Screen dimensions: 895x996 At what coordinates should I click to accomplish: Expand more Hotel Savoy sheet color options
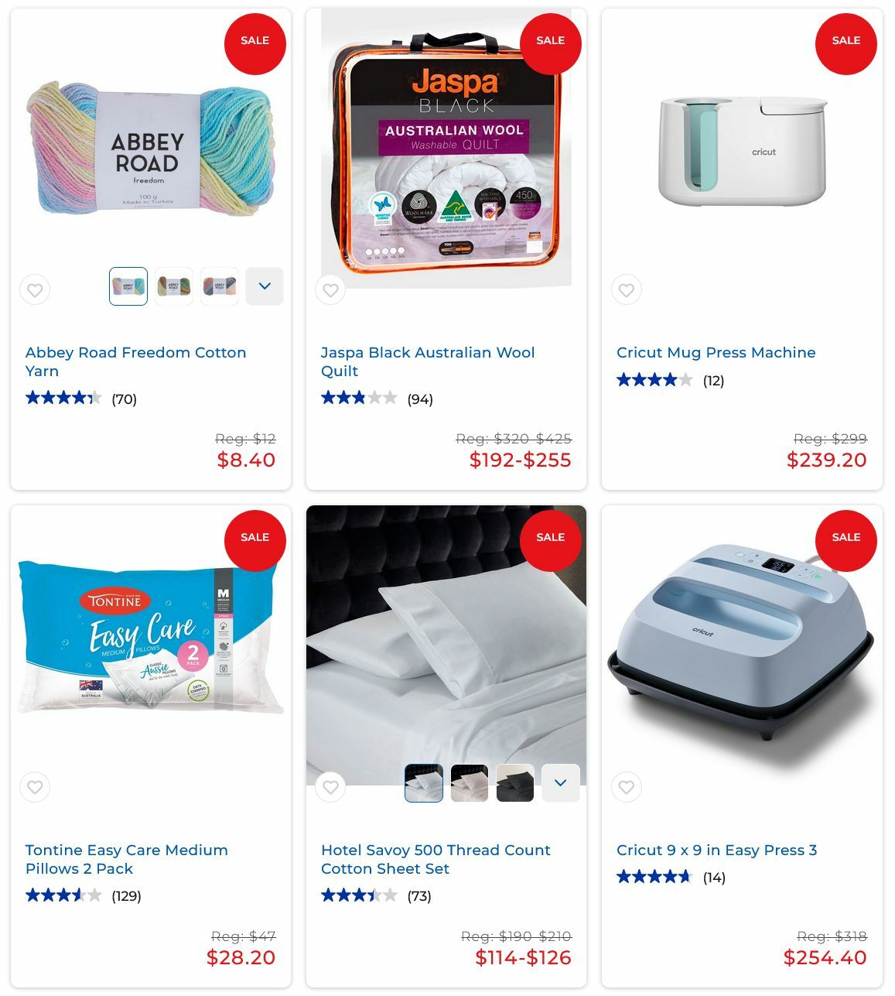click(561, 783)
